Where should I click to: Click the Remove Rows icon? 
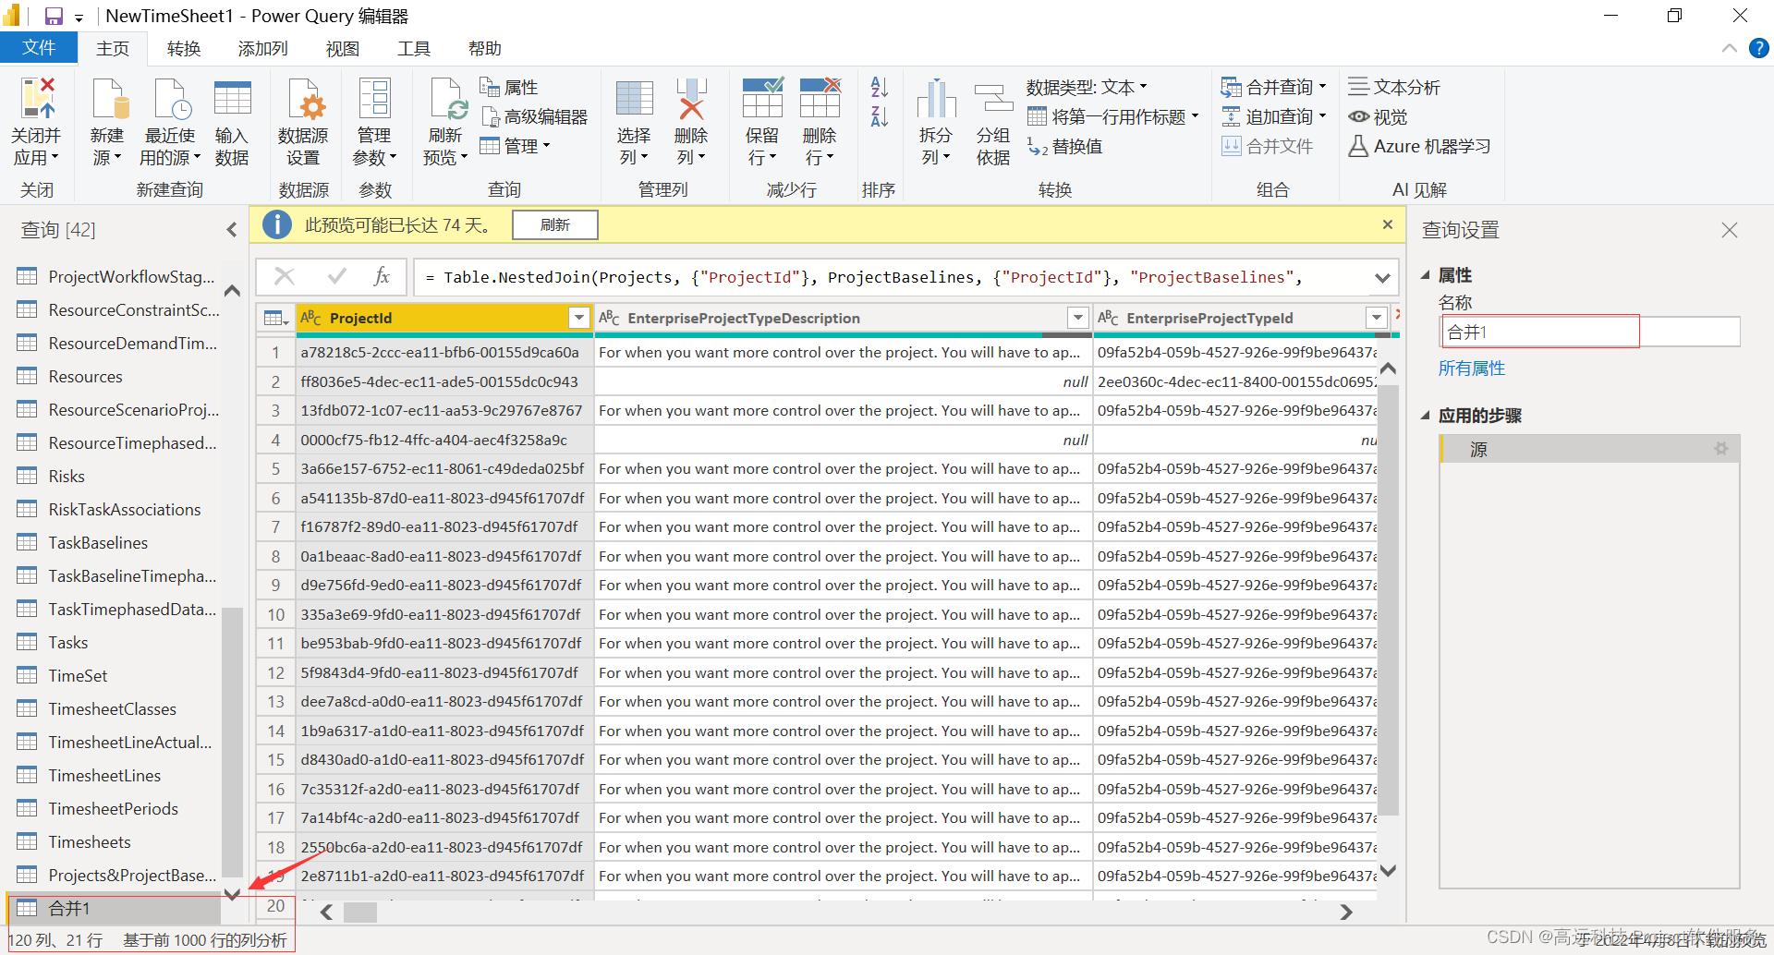pyautogui.click(x=820, y=99)
